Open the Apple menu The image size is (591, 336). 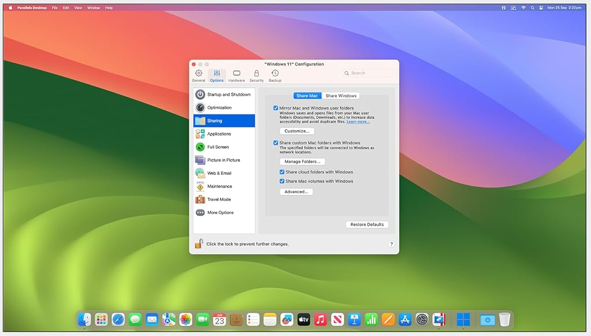pos(10,7)
